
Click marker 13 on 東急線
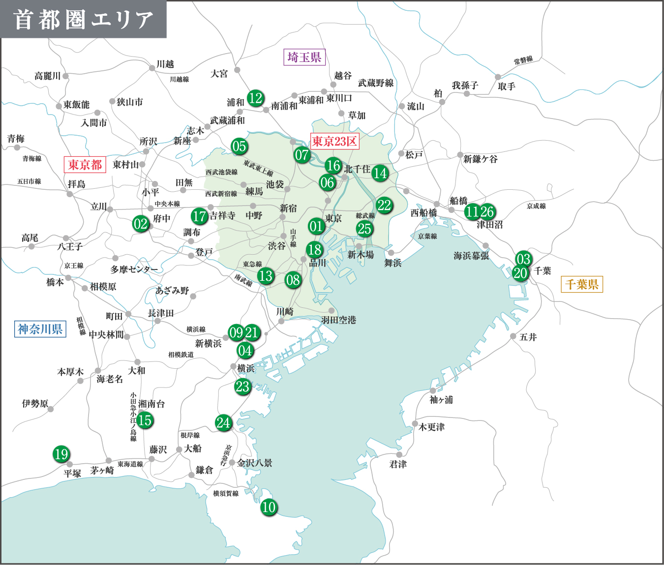(x=266, y=276)
